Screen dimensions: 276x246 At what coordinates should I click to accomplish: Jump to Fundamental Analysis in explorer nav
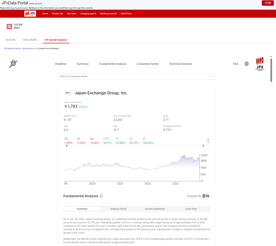113,64
